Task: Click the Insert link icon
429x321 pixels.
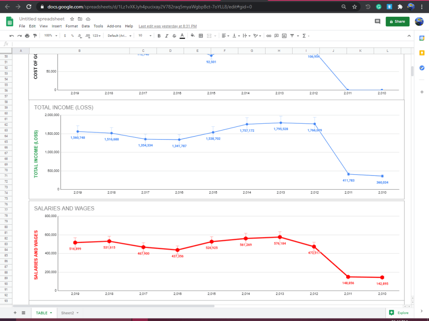Action: pos(268,36)
